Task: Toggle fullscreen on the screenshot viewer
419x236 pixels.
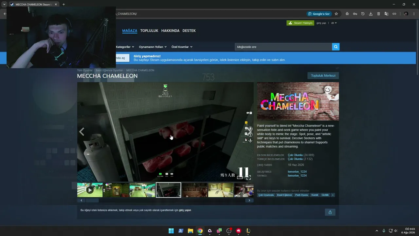Action: click(248, 177)
